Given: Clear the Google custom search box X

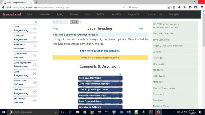Looking at the screenshot, I should pos(80,22).
